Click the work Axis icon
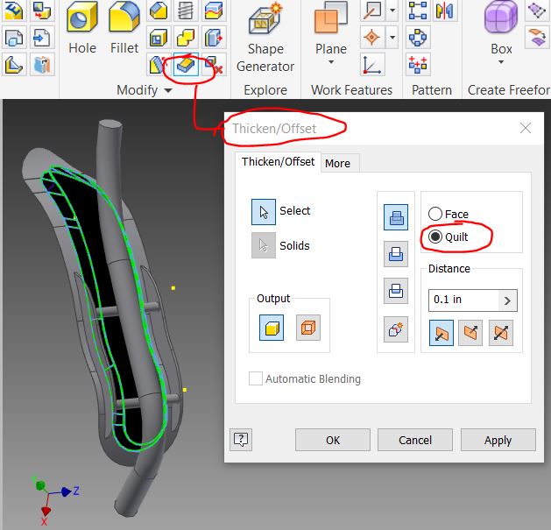551x530 pixels. click(x=372, y=11)
